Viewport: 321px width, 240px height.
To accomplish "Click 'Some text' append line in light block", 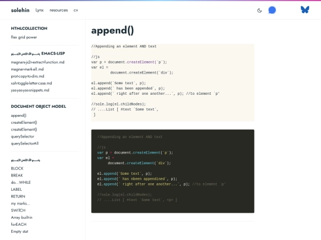I will pyautogui.click(x=118, y=83).
